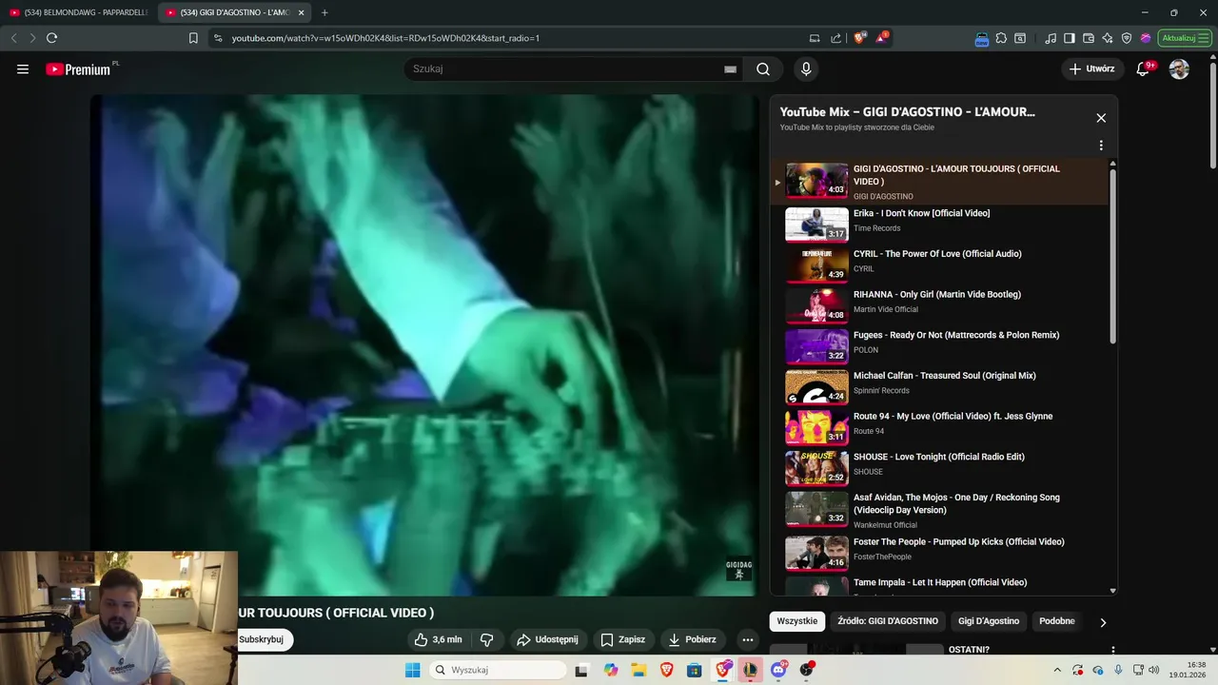Viewport: 1218px width, 685px height.
Task: Show hidden system tray icons chevron
Action: 1057,670
